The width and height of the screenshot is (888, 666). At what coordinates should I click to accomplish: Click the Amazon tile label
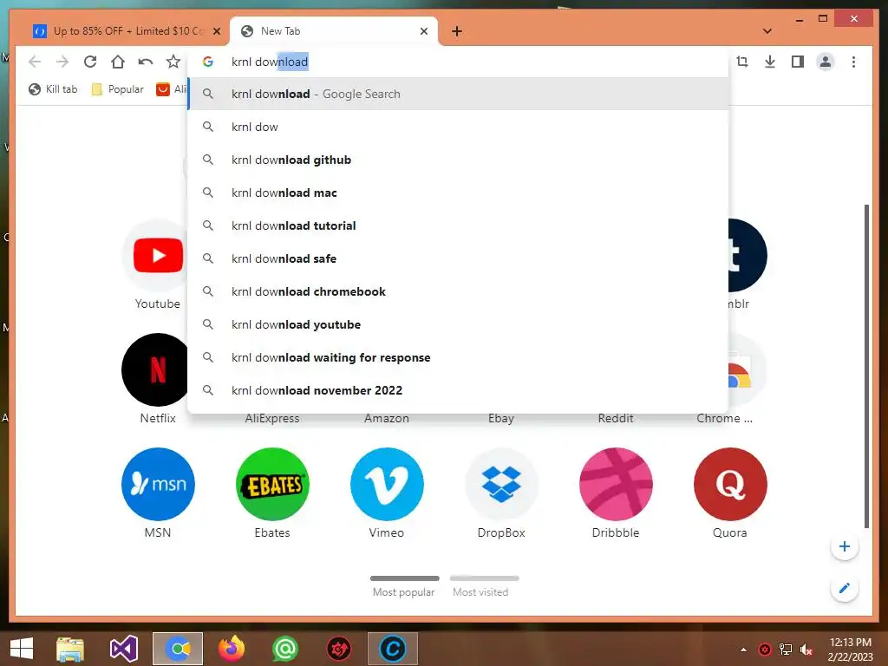click(387, 419)
